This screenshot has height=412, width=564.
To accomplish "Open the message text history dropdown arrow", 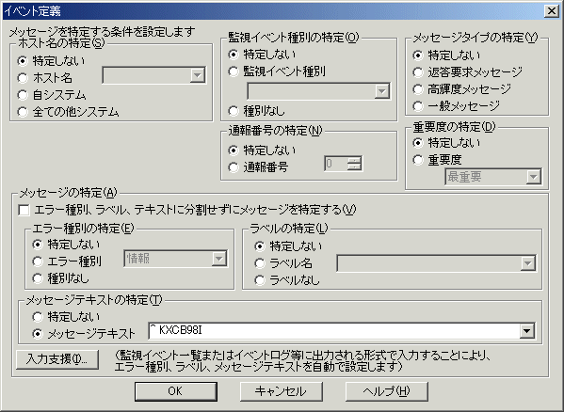I will pos(526,331).
